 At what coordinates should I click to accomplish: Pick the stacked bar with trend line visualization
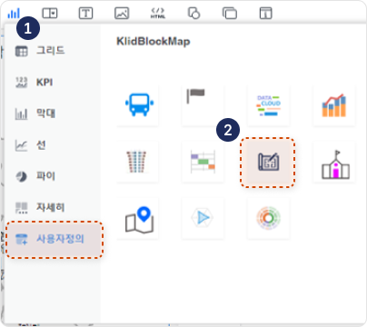click(x=333, y=104)
